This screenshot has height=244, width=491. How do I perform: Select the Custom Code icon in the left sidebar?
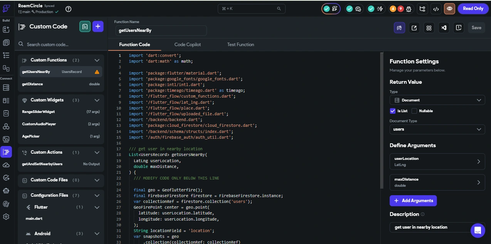(x=6, y=152)
